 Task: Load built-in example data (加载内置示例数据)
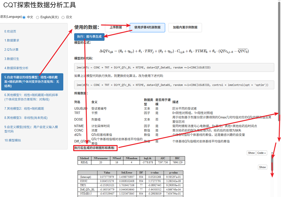coord(185,28)
